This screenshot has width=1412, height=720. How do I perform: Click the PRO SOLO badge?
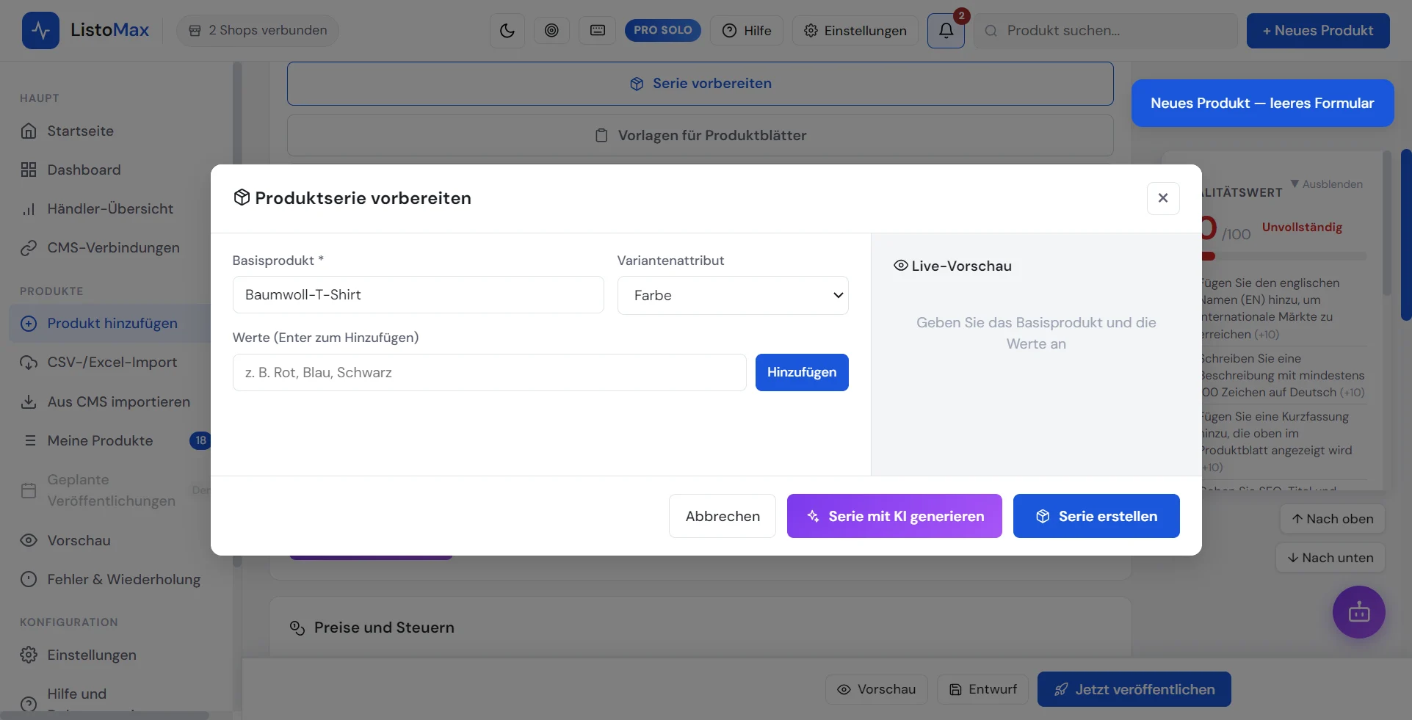coord(662,30)
